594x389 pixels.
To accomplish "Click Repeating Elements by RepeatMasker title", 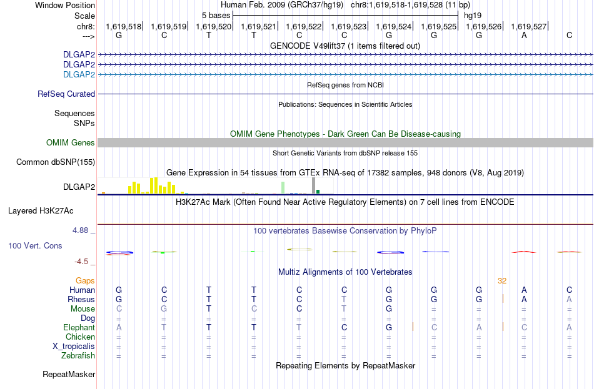I will coord(345,365).
